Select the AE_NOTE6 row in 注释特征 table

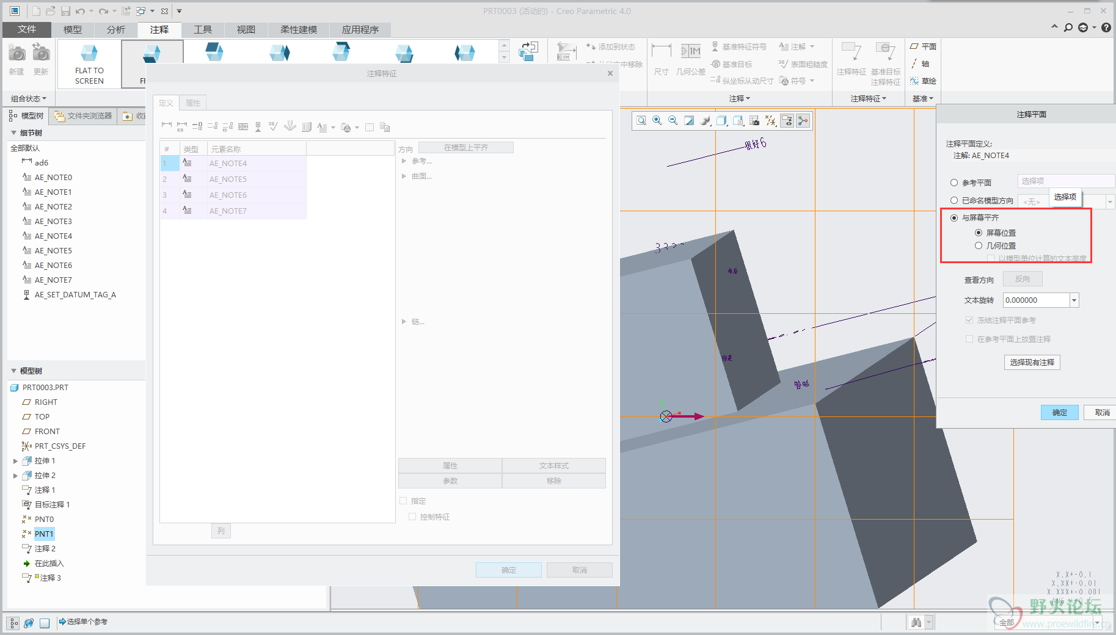click(233, 195)
